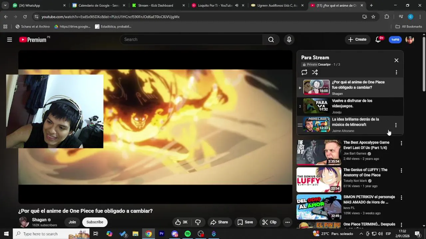Switch to the WhatsApp tab
The height and width of the screenshot is (239, 426).
38,5
